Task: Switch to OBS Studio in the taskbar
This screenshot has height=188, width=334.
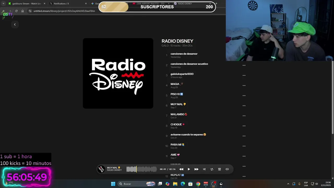Action: (x=213, y=184)
